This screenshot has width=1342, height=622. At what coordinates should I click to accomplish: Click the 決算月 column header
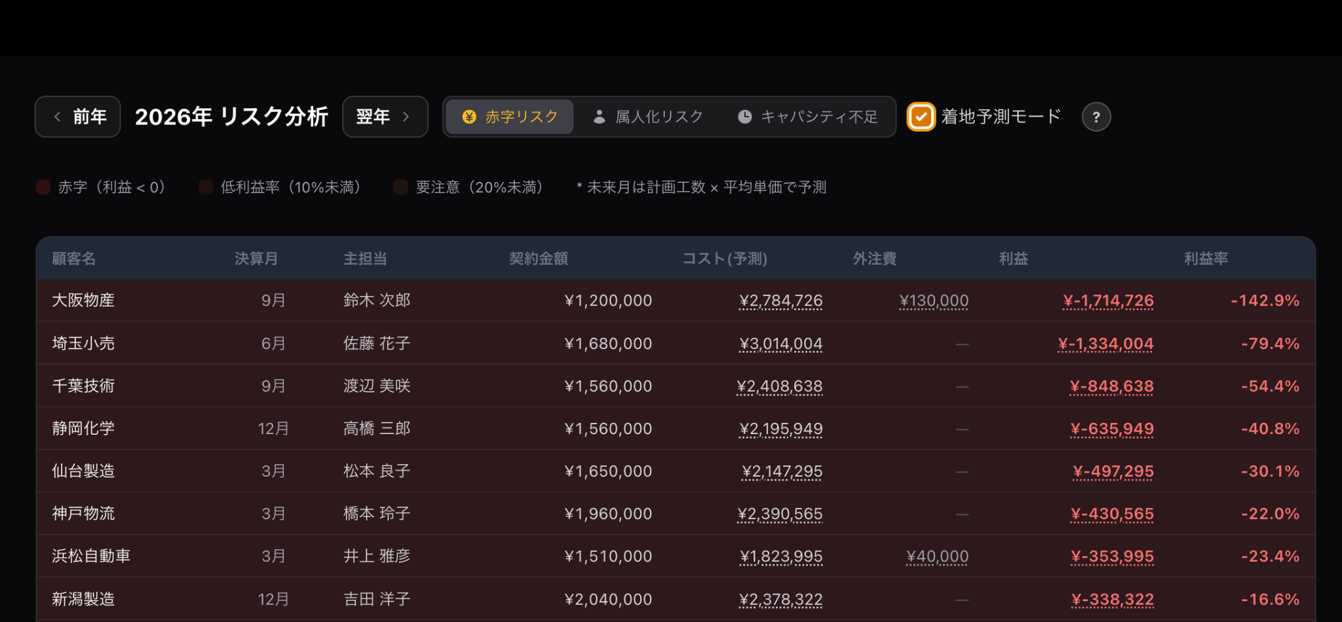coord(256,259)
